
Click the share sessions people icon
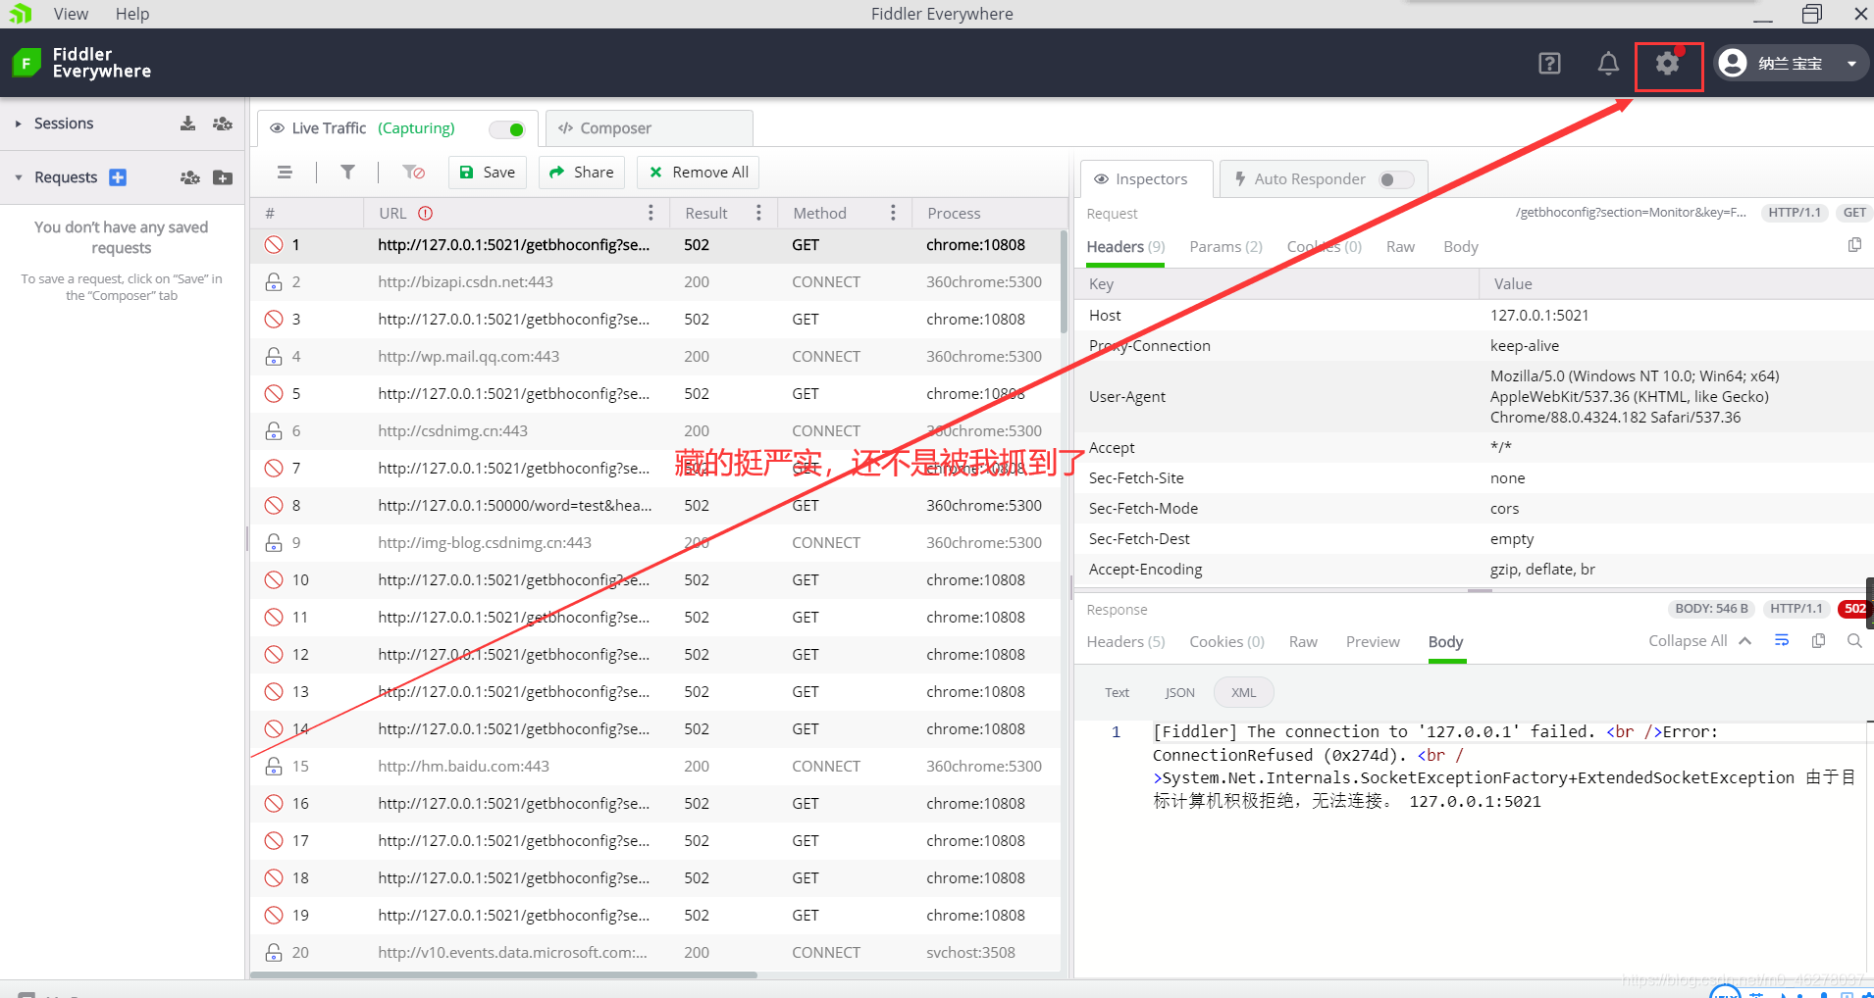[223, 124]
